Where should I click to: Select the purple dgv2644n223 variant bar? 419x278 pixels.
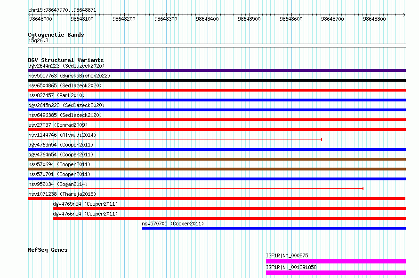click(217, 70)
